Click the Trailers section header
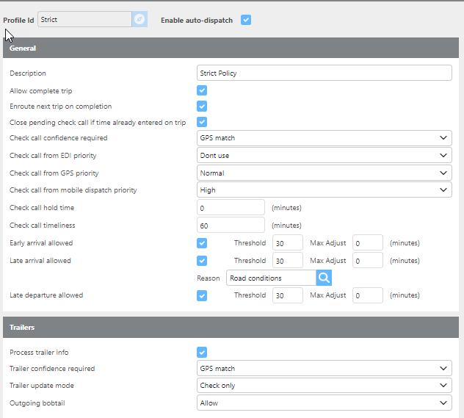Image resolution: width=464 pixels, height=418 pixels. tap(232, 327)
